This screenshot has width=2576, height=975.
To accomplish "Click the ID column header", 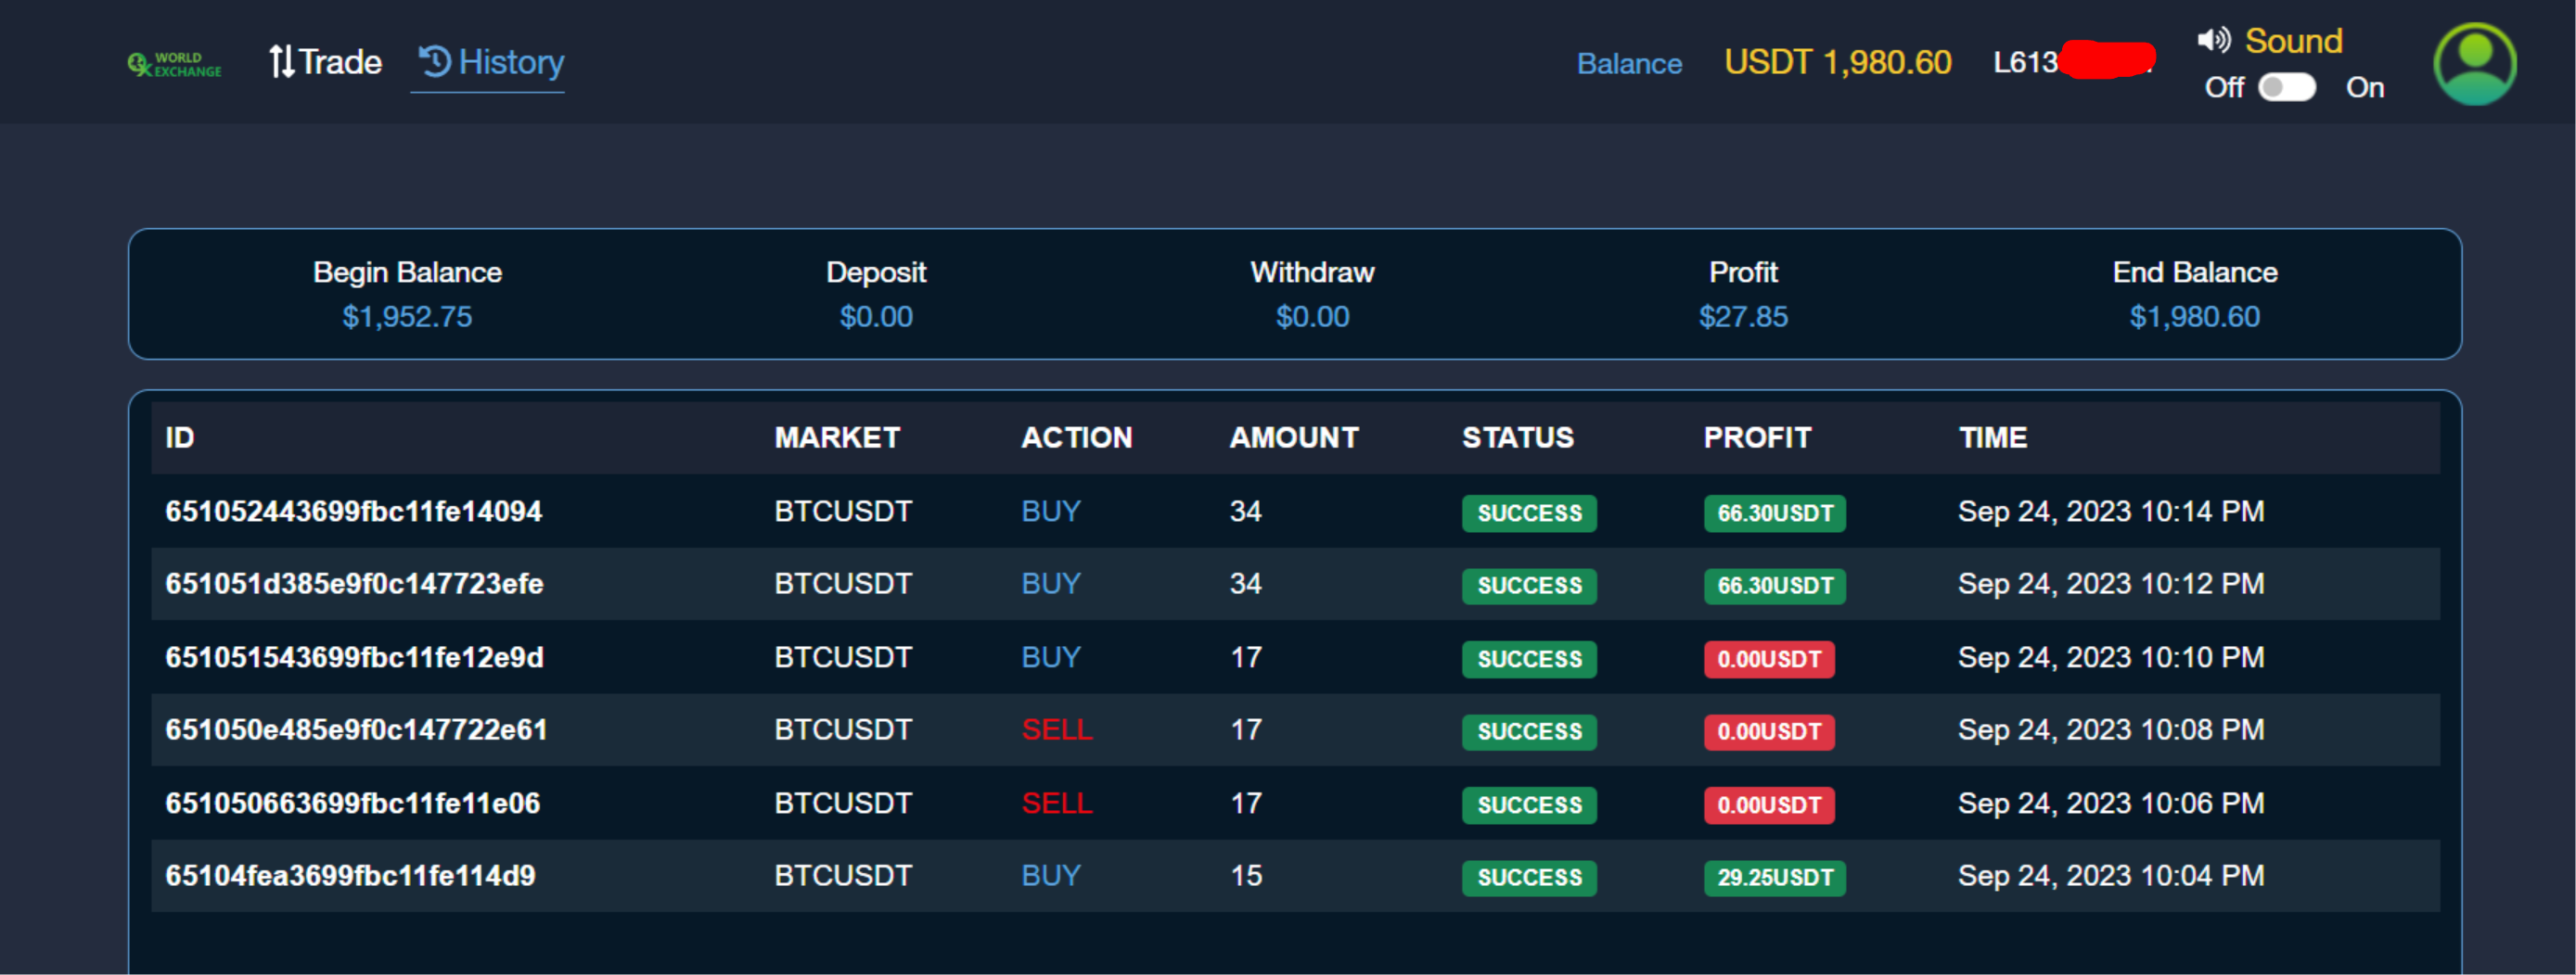I will [180, 437].
